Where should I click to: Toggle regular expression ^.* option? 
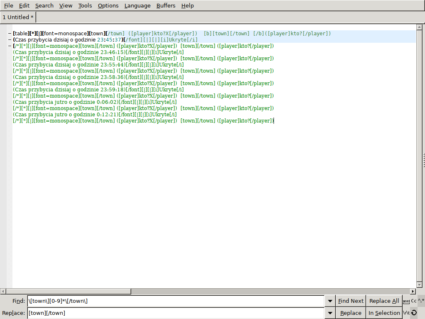[x=421, y=301]
